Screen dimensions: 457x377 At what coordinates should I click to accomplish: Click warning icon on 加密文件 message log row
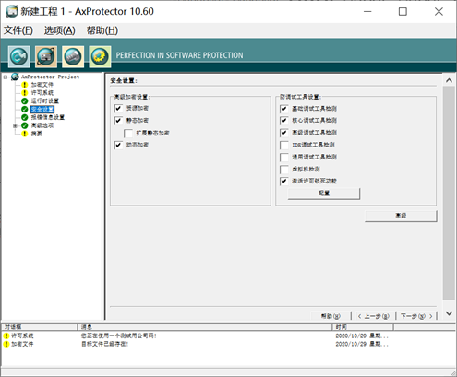pyautogui.click(x=6, y=344)
